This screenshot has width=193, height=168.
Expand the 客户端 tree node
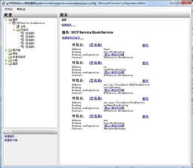point(6,50)
